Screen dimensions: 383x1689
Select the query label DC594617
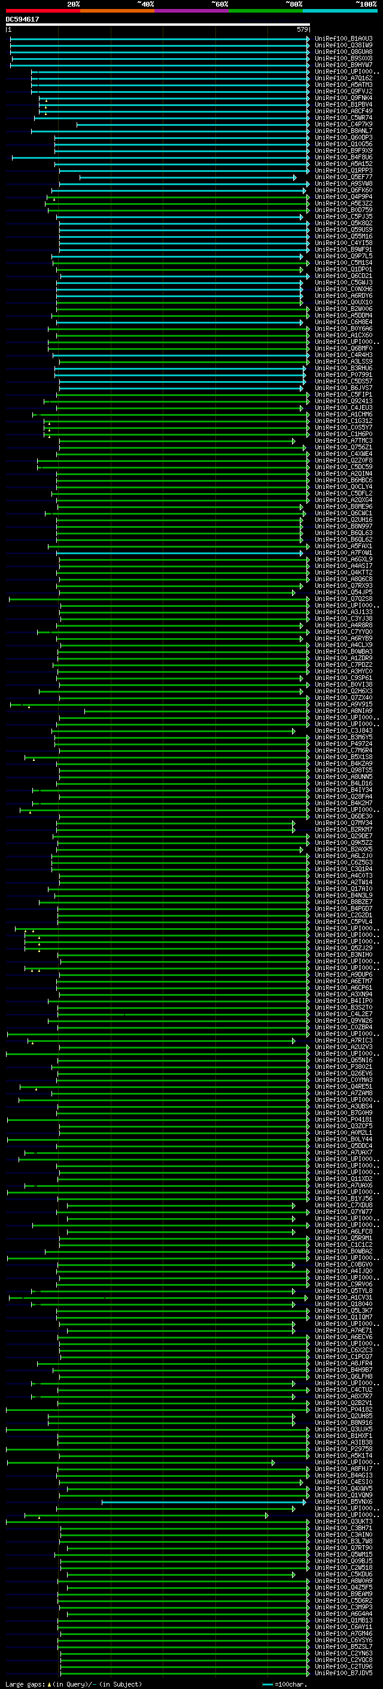click(22, 20)
